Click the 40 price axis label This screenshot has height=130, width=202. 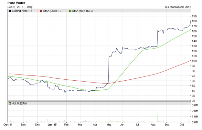tap(194, 91)
